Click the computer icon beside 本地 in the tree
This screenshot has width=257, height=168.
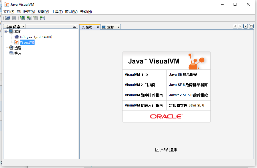11,31
